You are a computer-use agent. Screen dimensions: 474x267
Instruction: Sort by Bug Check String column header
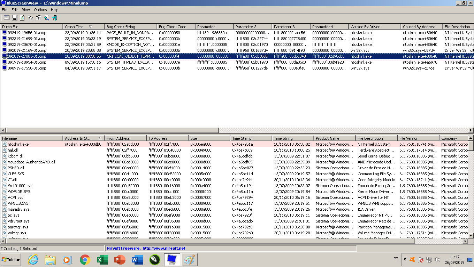click(131, 26)
